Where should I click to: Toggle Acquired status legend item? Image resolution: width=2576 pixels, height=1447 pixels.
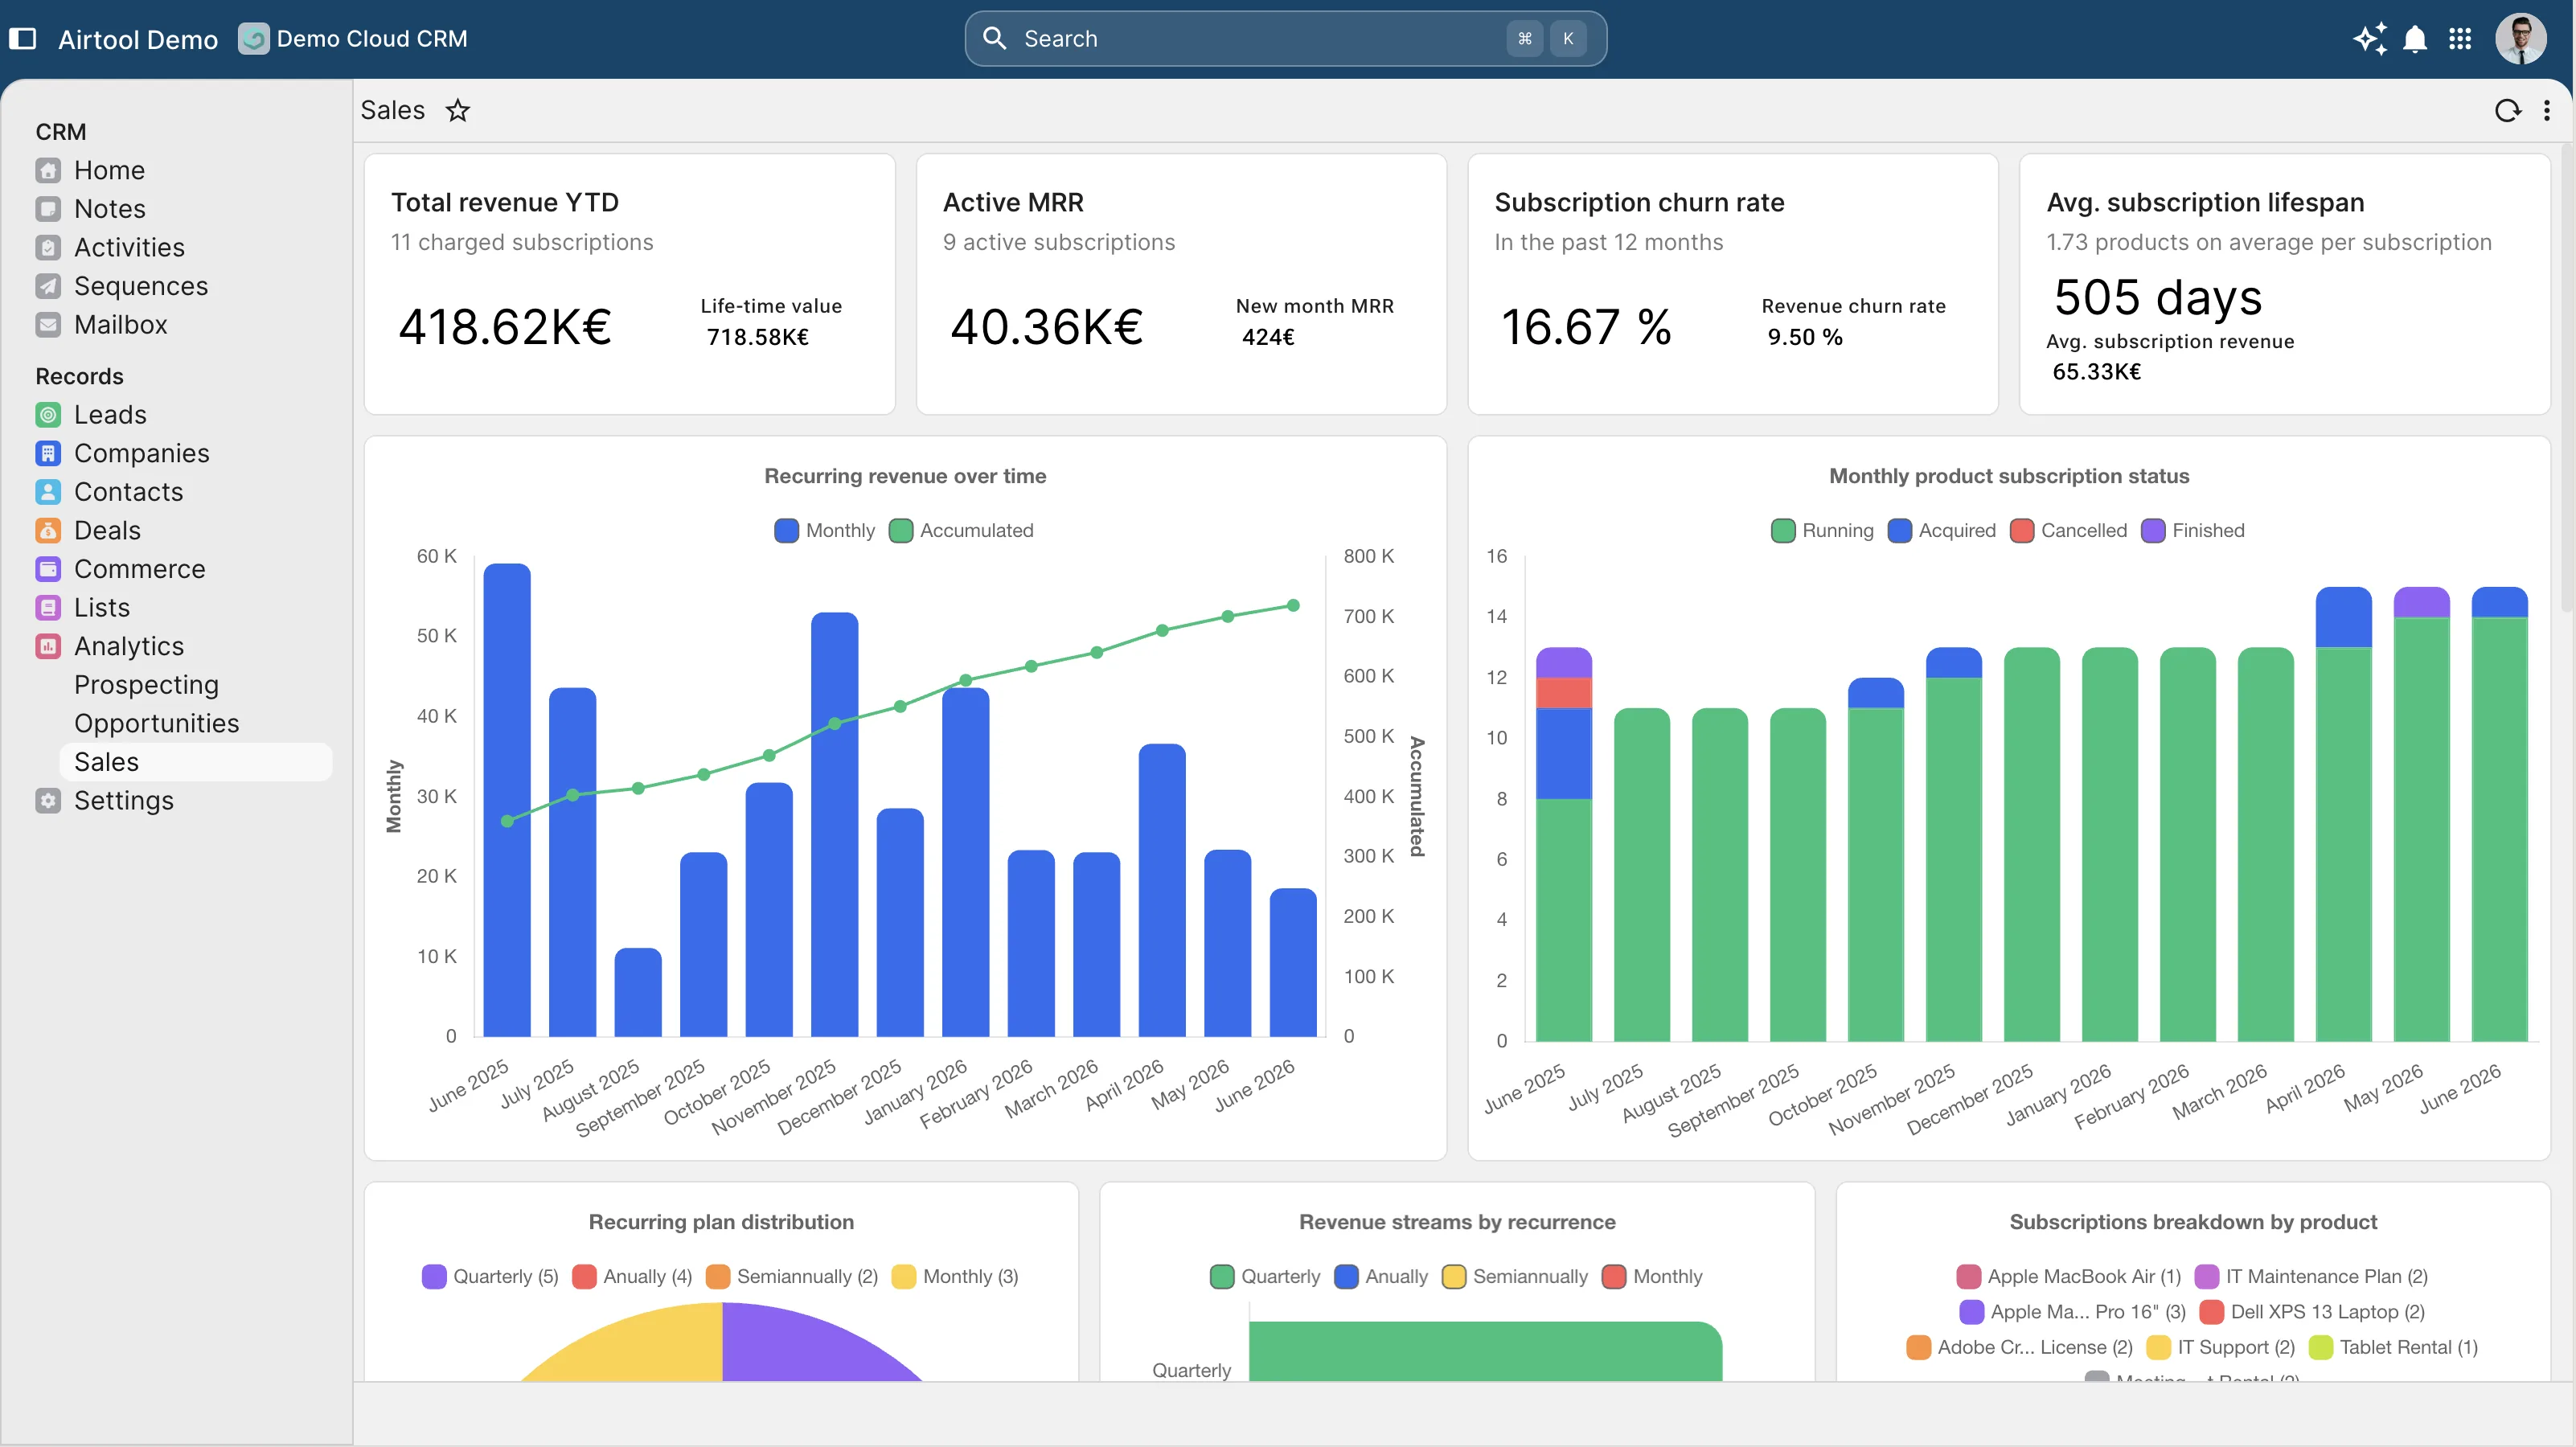[x=1941, y=531]
